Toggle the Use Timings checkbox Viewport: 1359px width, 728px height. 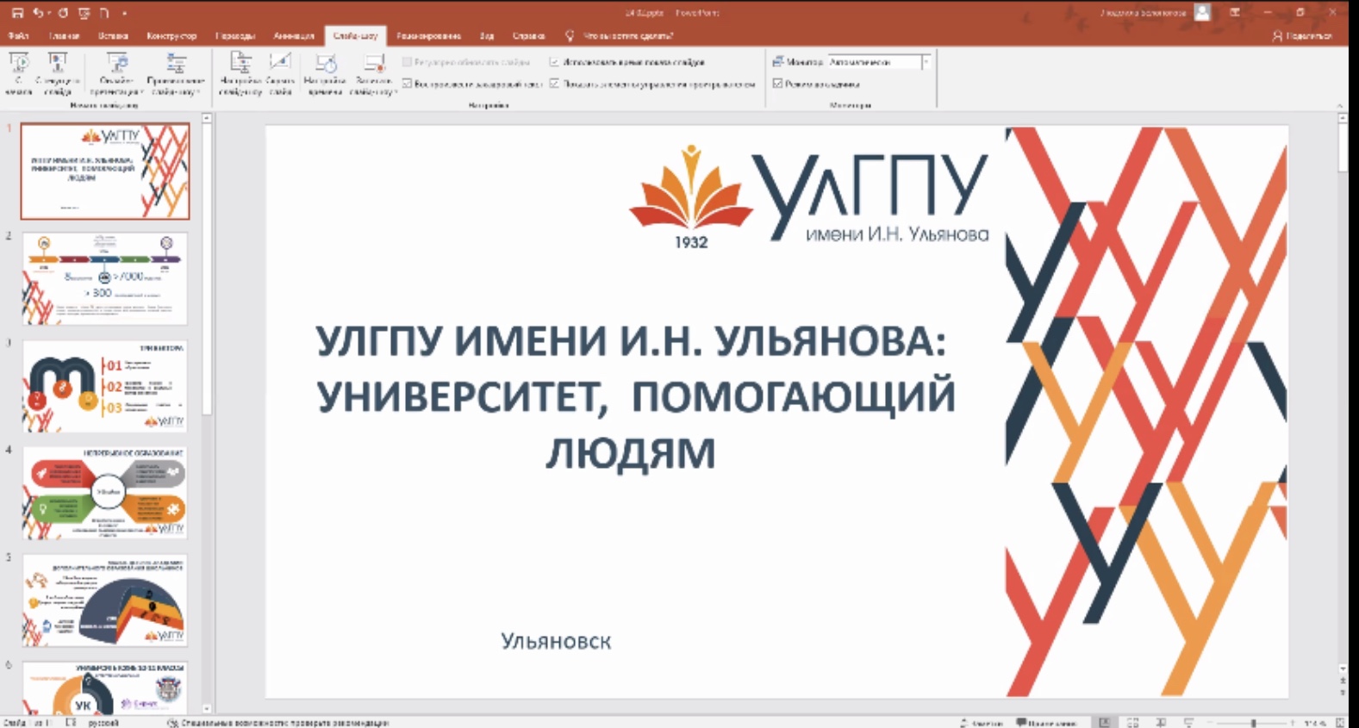[554, 62]
